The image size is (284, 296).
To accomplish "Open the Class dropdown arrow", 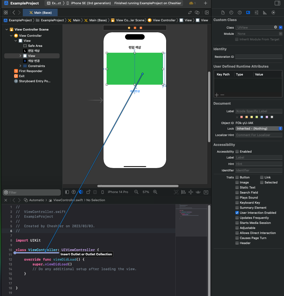I will (281, 27).
